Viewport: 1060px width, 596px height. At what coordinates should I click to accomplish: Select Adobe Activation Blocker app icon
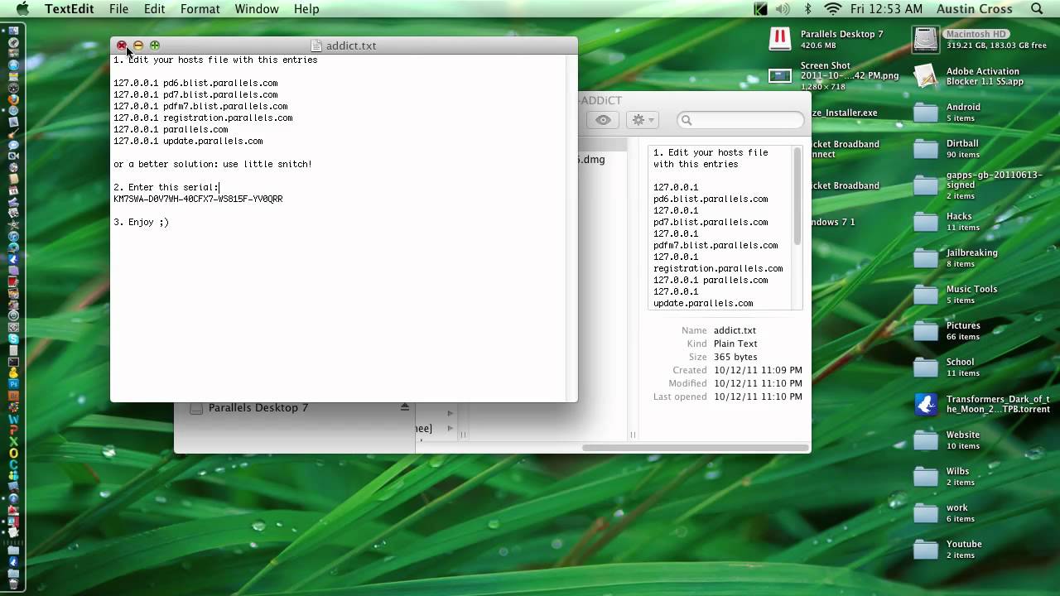click(926, 76)
